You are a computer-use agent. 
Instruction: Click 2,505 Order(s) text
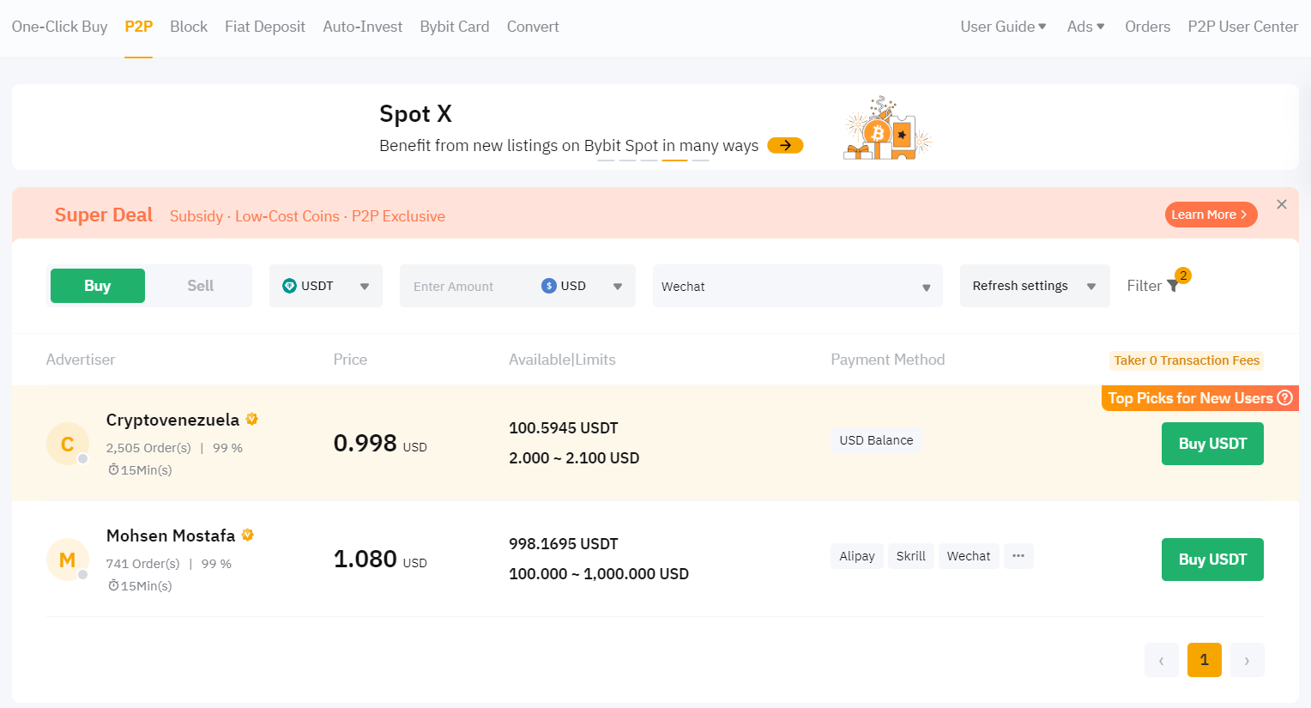tap(148, 448)
